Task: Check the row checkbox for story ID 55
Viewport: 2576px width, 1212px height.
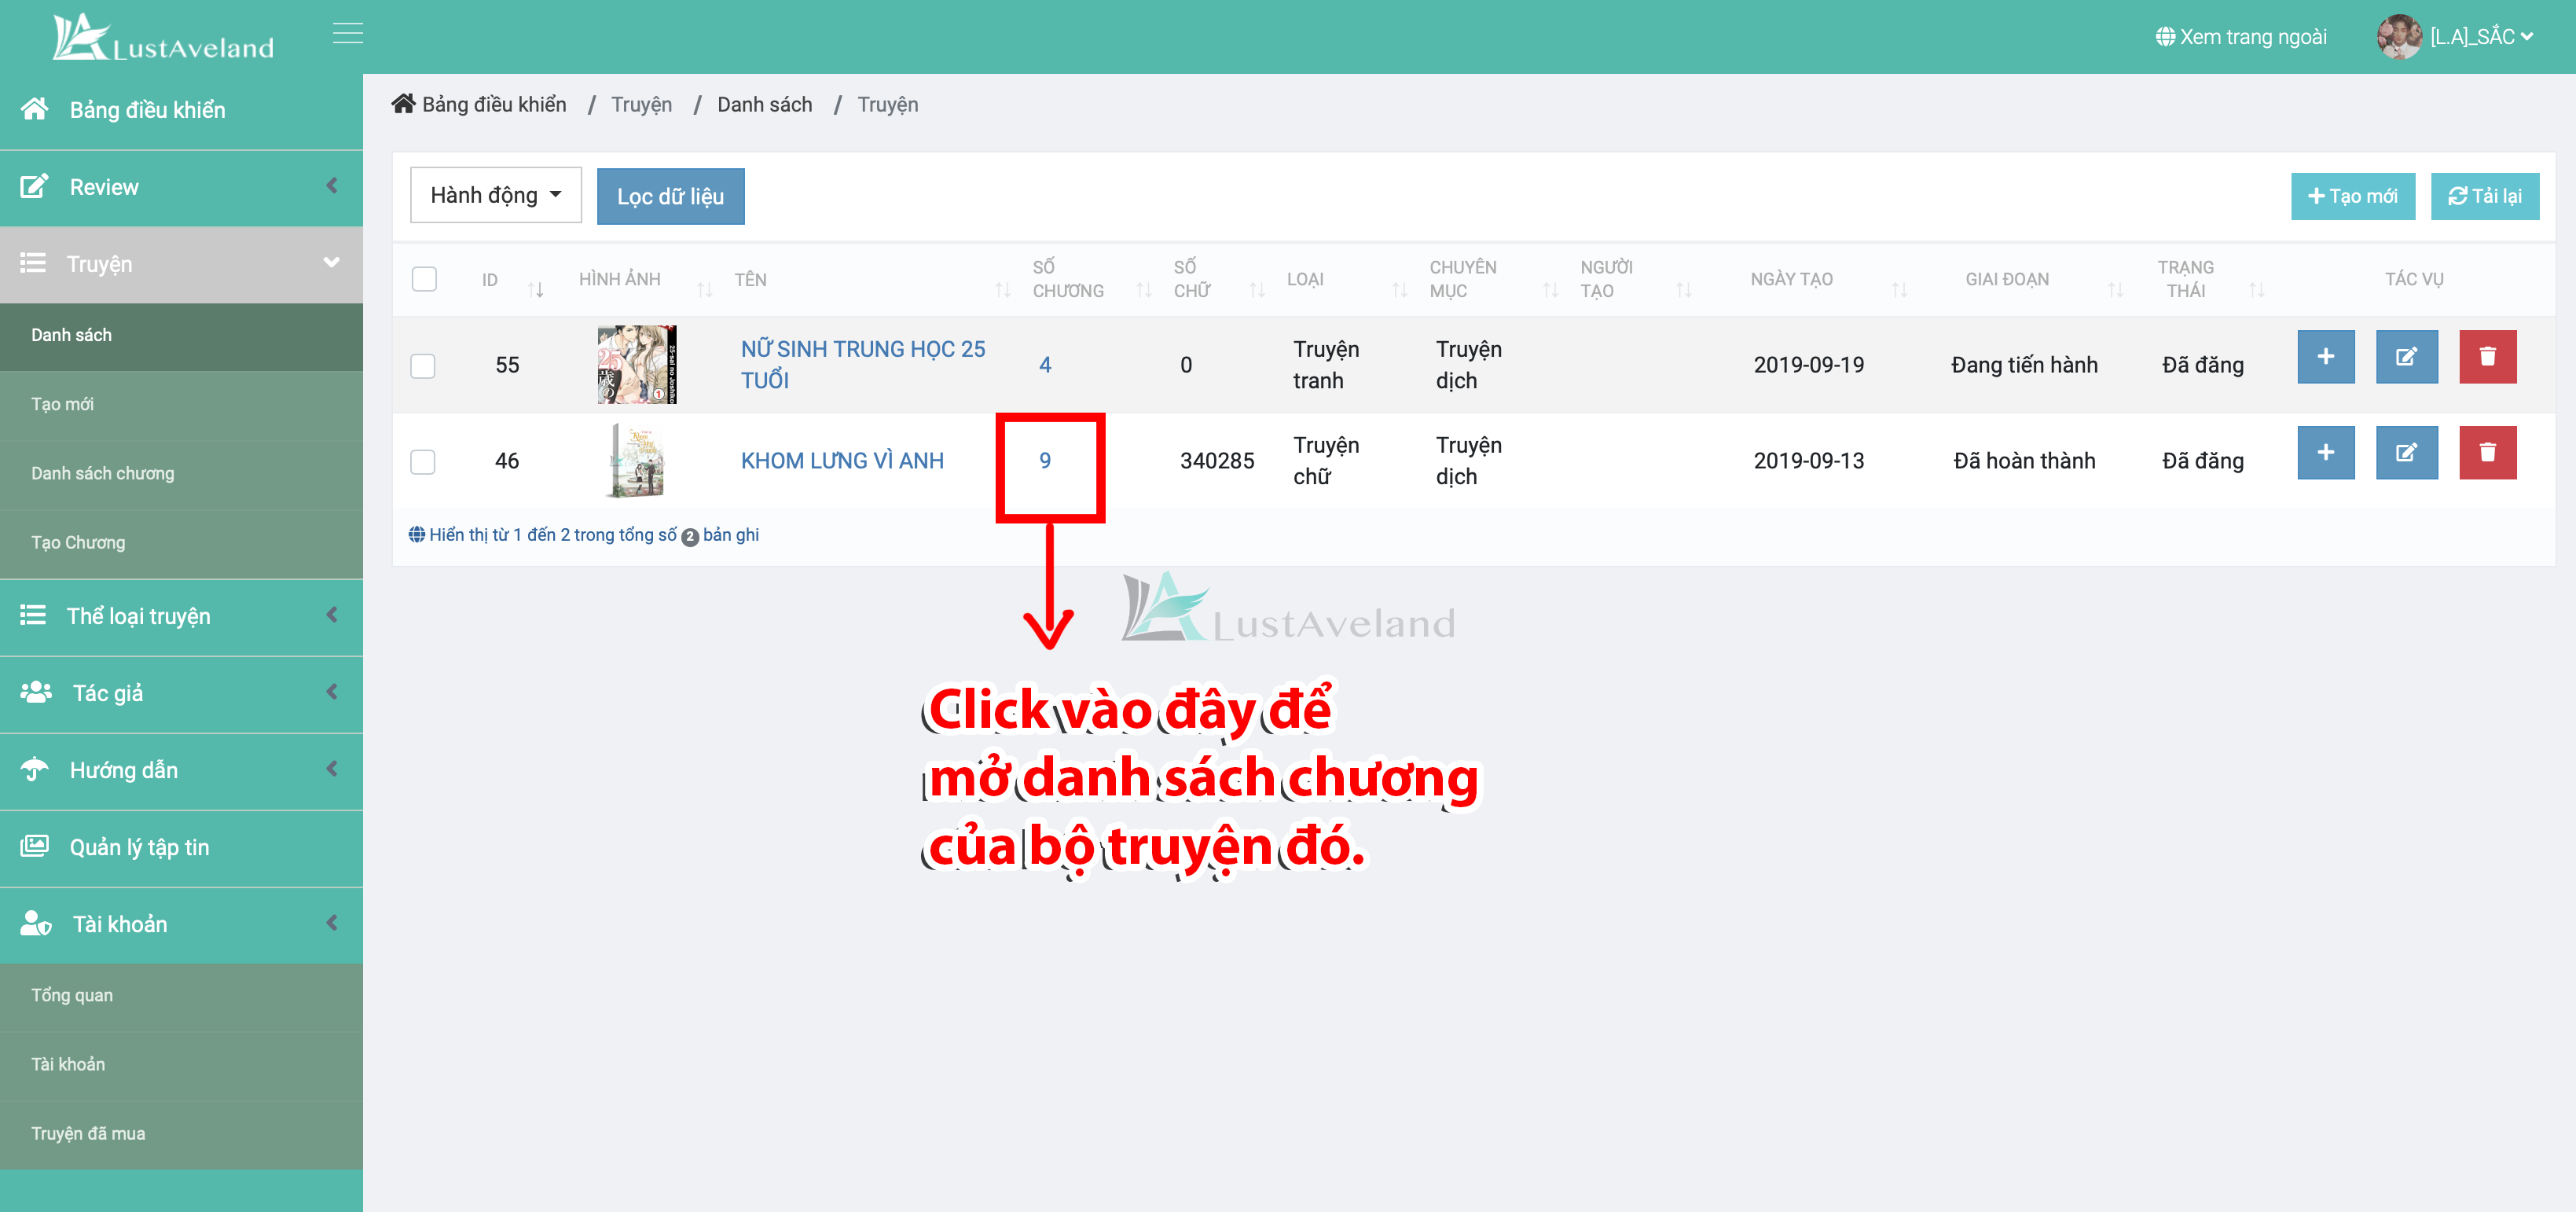Action: (x=423, y=366)
